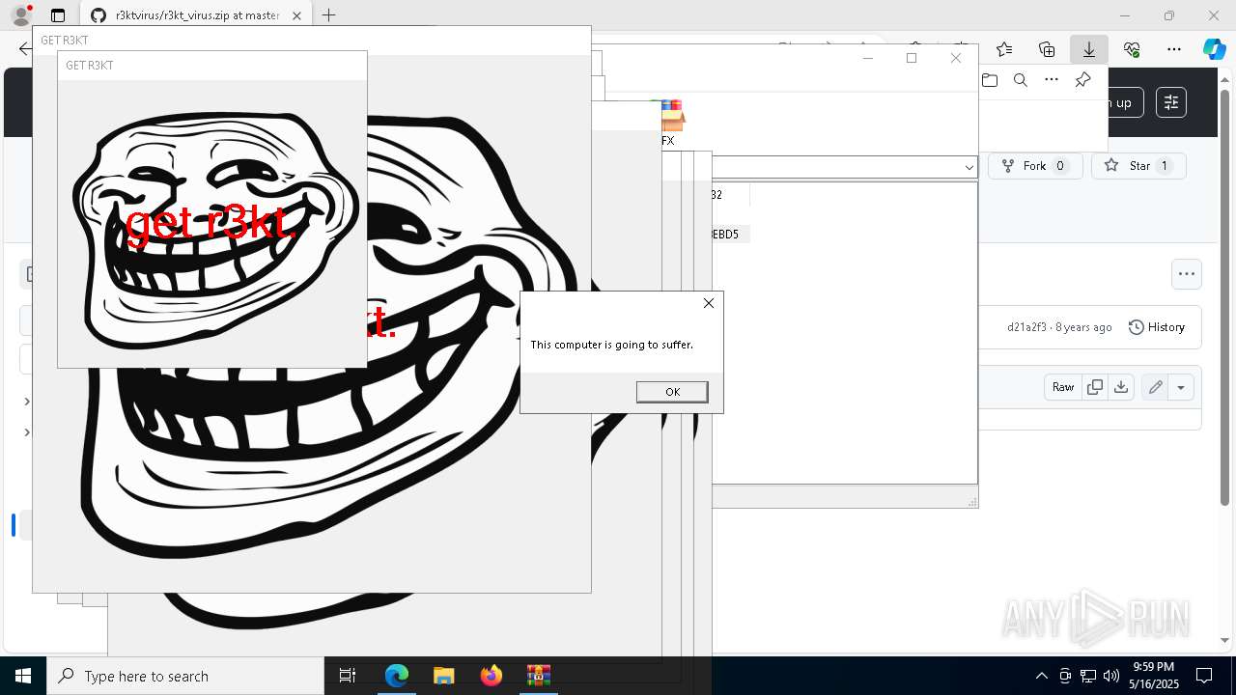This screenshot has height=695, width=1236.
Task: Open file options three-dot menu on GitHub
Action: [x=1187, y=274]
